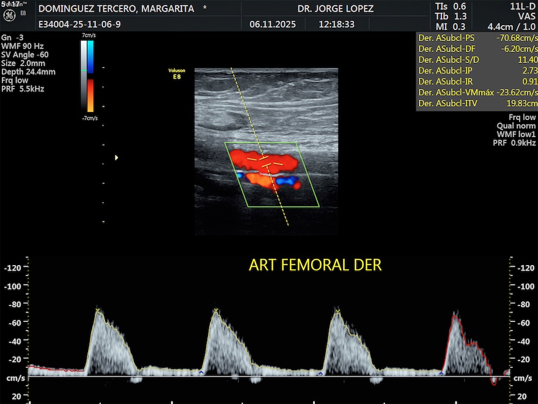Click the focal zone arrow marker
The image size is (538, 404).
click(116, 158)
